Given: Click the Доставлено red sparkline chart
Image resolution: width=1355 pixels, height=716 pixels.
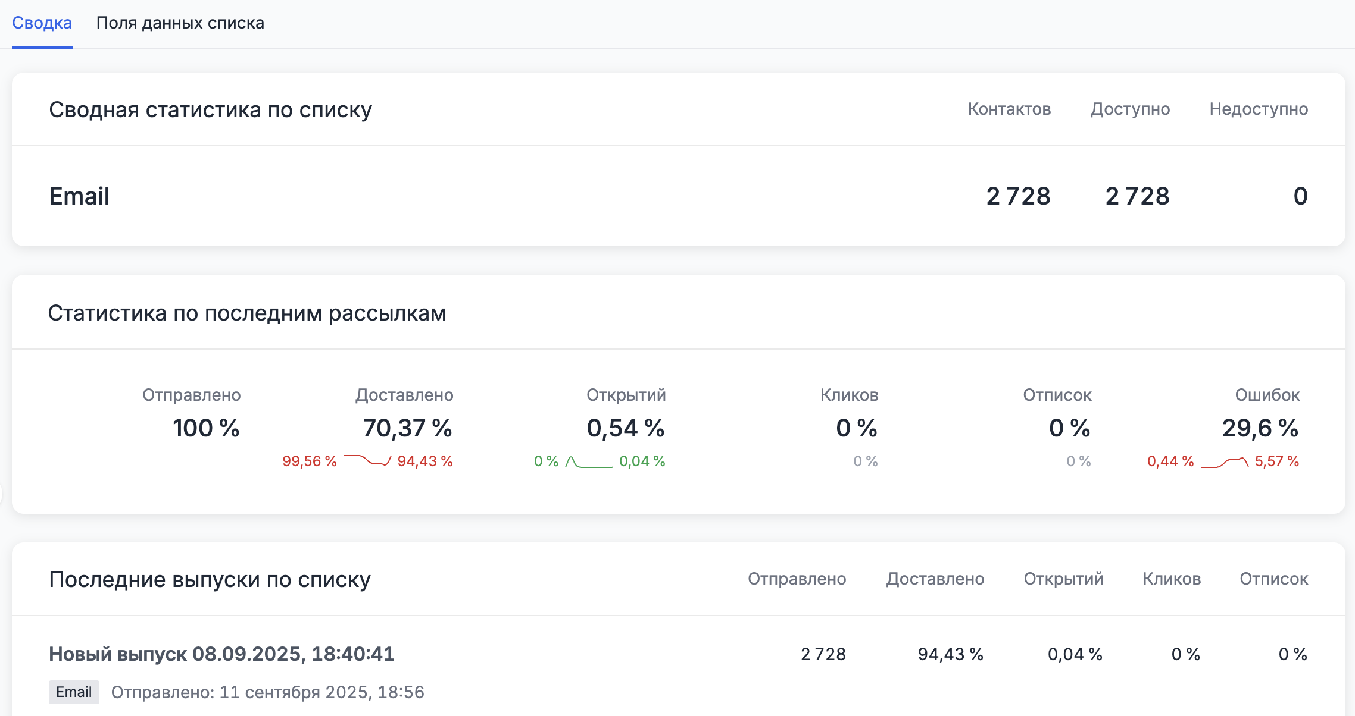Looking at the screenshot, I should click(x=367, y=461).
